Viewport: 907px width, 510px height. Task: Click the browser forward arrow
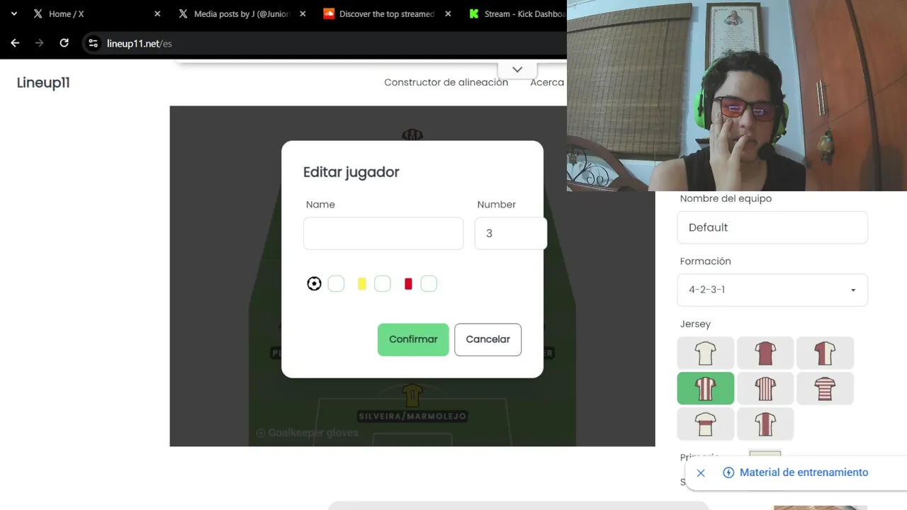[x=40, y=43]
